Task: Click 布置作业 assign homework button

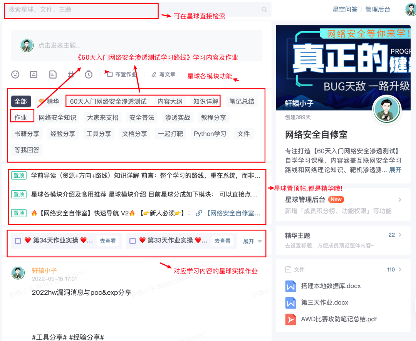Action: tap(122, 74)
